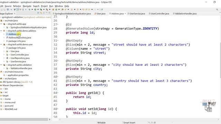221x124 pixels.
Task: Open the Project menu
Action: (44, 6)
